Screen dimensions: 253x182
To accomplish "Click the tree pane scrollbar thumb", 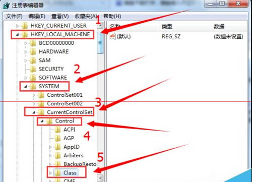I will [x=100, y=43].
